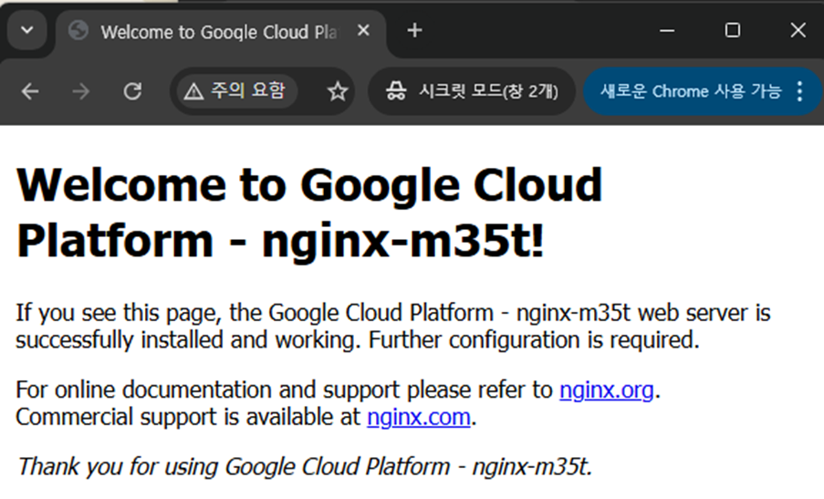The width and height of the screenshot is (824, 499).
Task: Go forward to next page
Action: [x=80, y=91]
